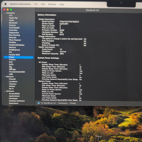Open the Apple menu icon
Image resolution: width=142 pixels, height=142 pixels.
(5, 4)
